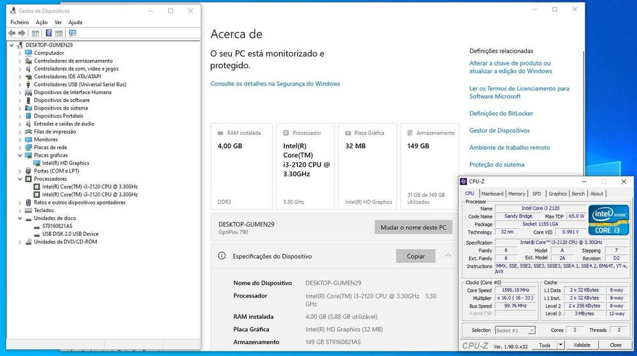Open the Ação menu

41,22
